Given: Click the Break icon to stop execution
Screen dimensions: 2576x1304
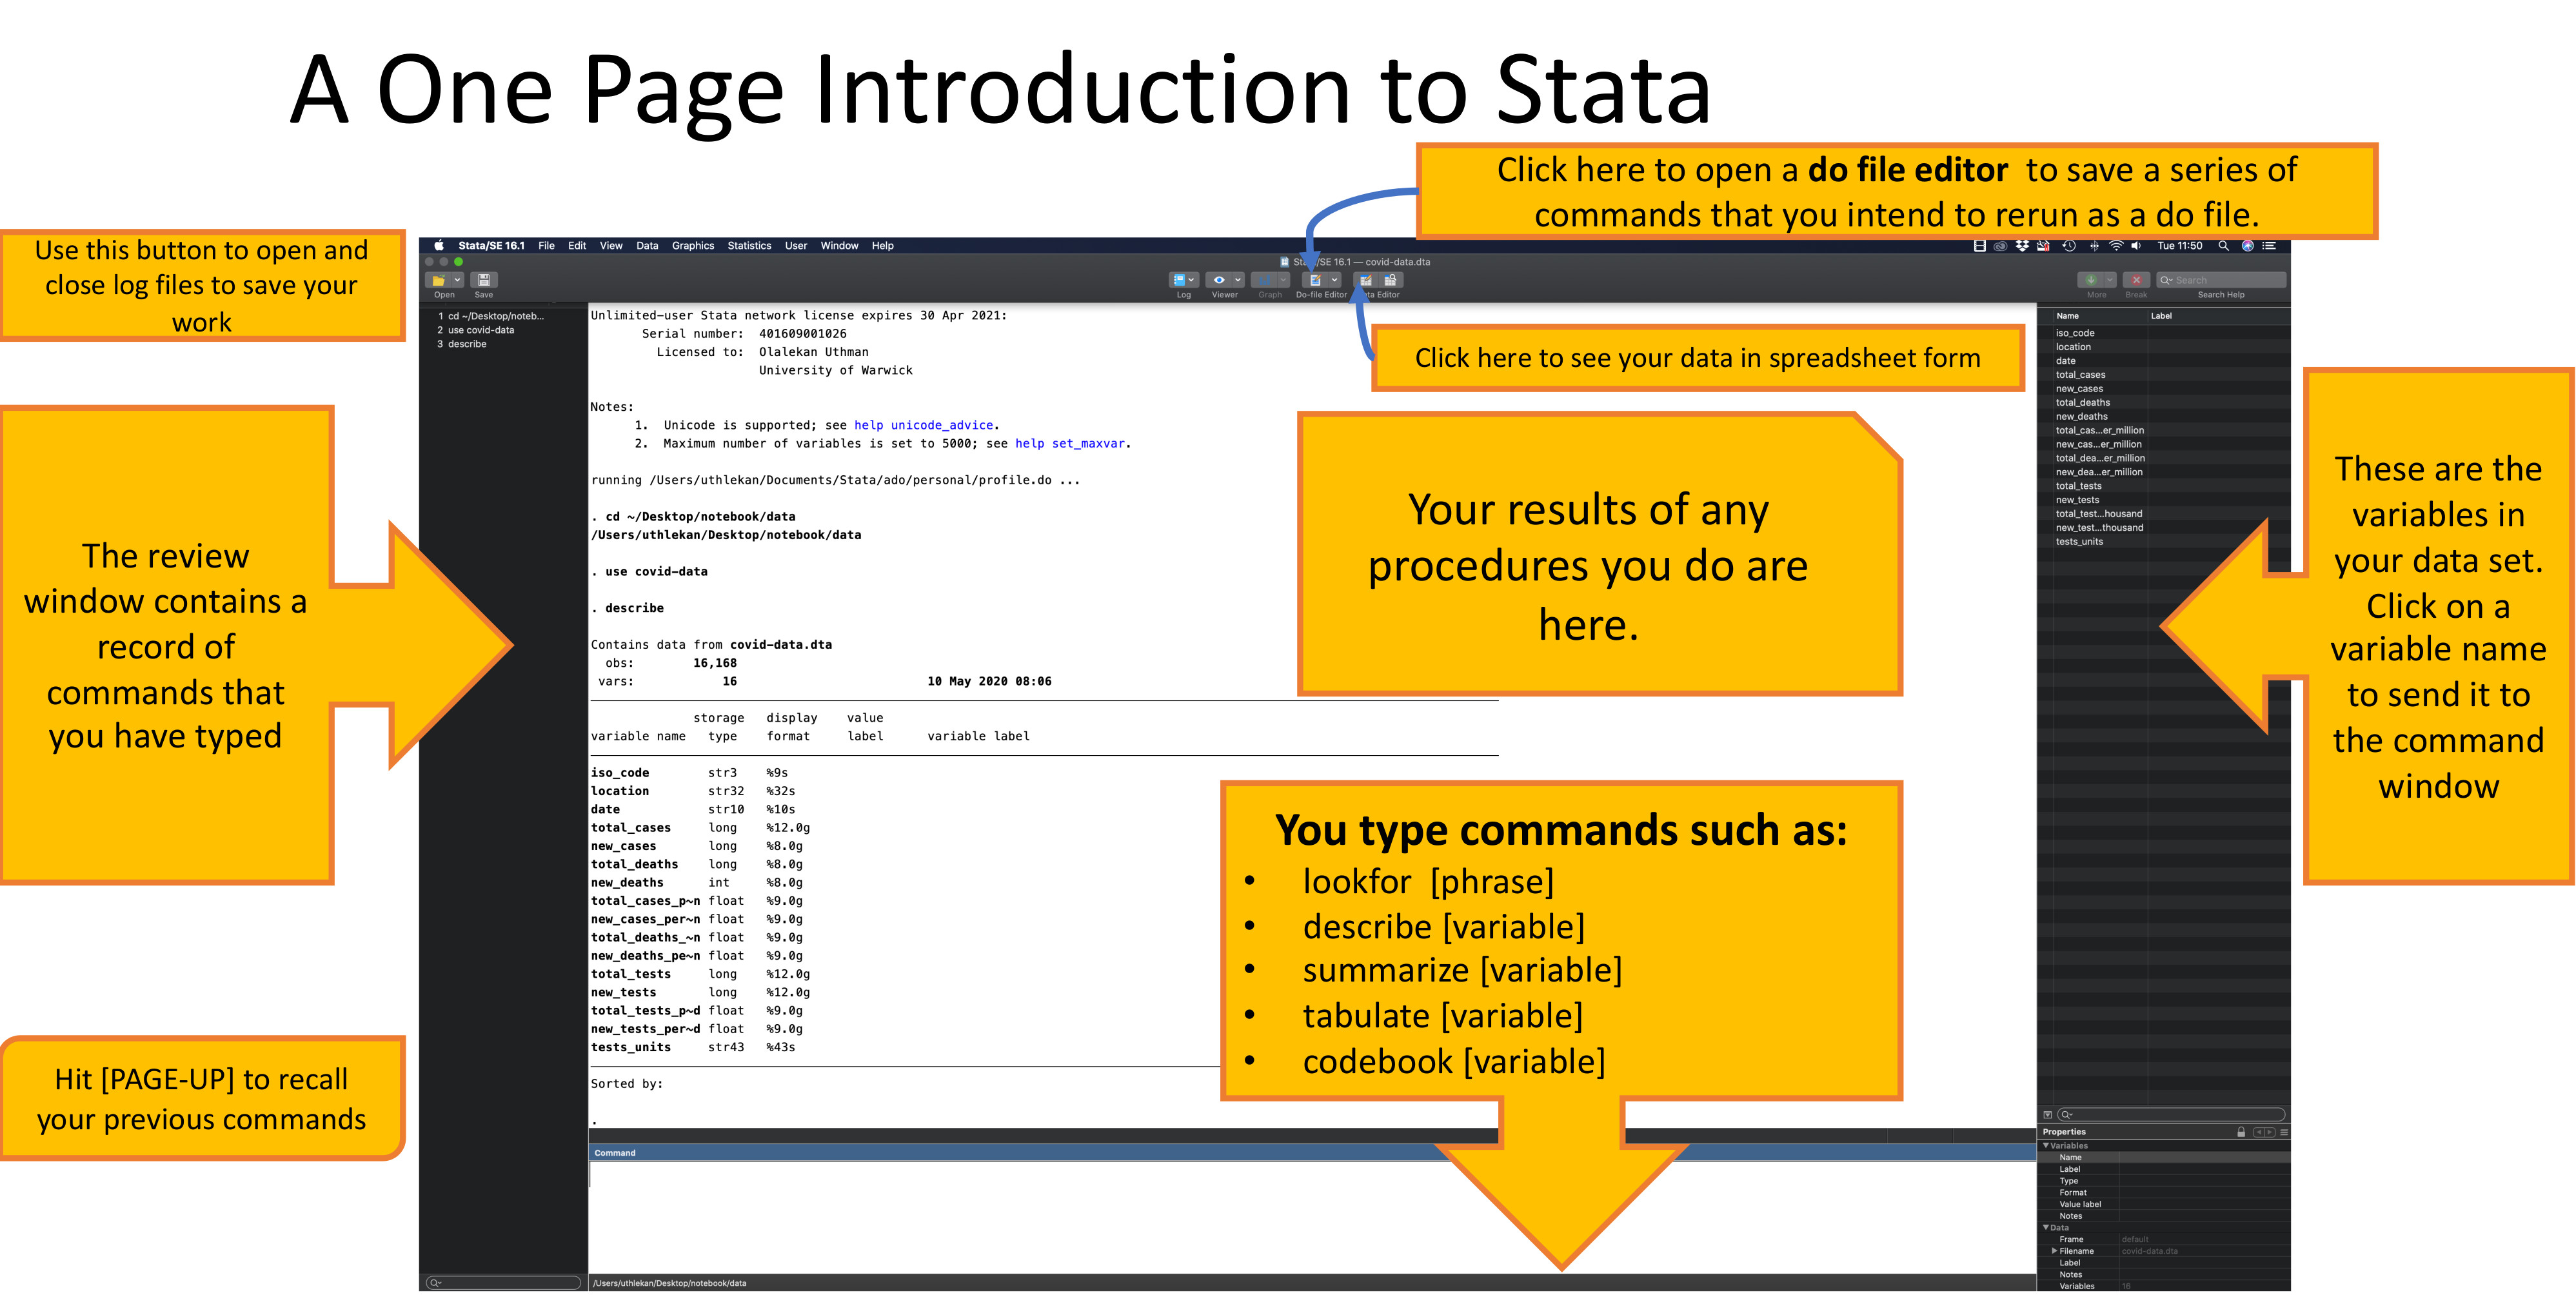Looking at the screenshot, I should coord(2137,281).
